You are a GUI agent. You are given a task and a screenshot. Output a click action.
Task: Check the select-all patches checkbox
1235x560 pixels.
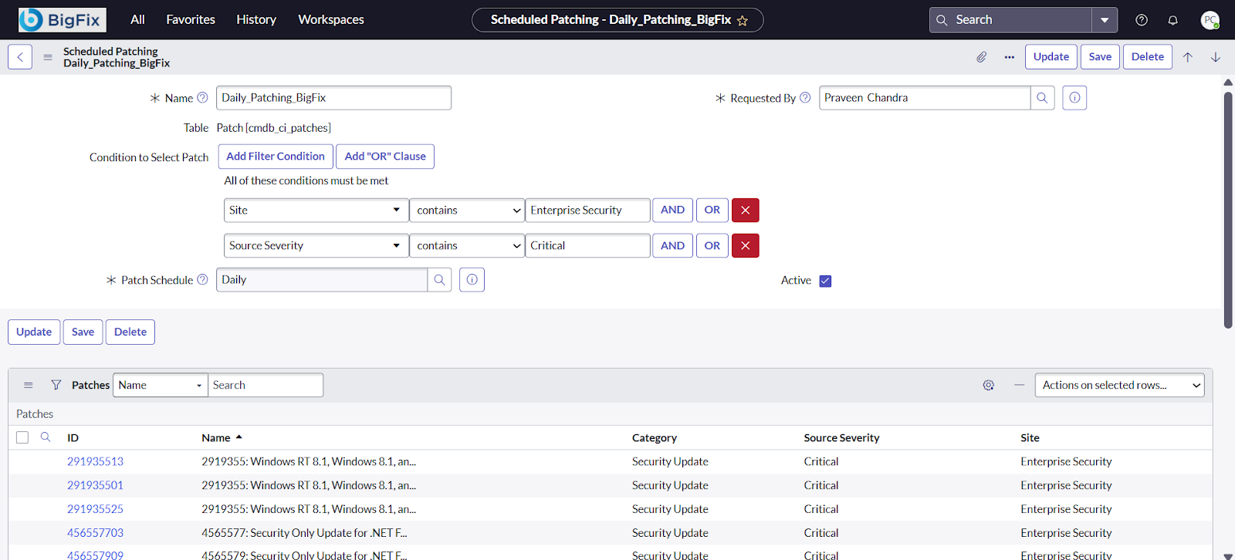[x=22, y=437]
